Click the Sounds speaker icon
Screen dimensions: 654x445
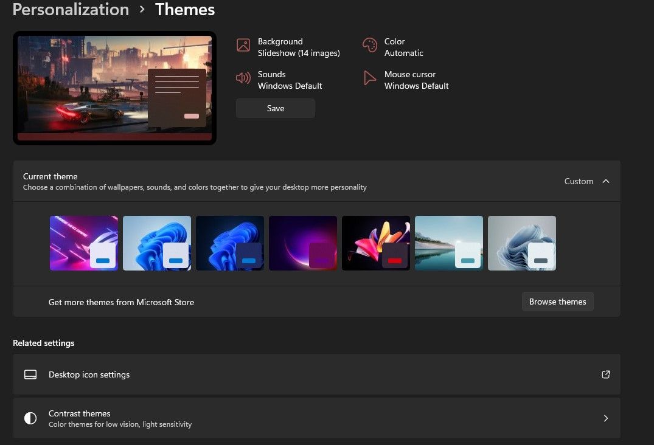(x=243, y=78)
